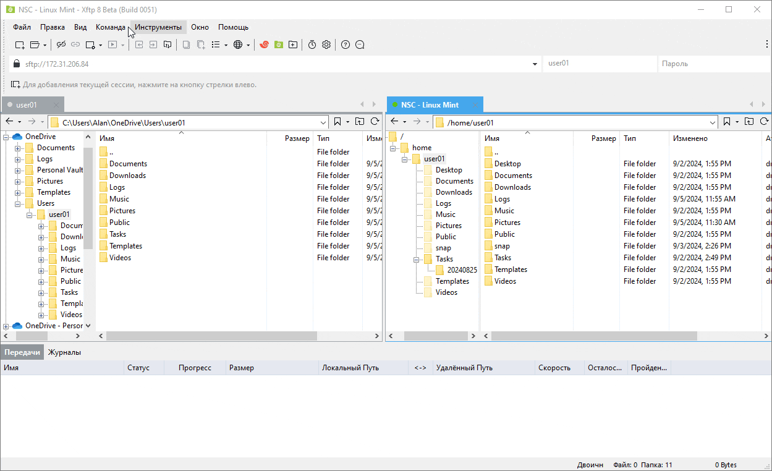Close the NSC - Linux Mint tab
The width and height of the screenshot is (772, 471).
(475, 105)
